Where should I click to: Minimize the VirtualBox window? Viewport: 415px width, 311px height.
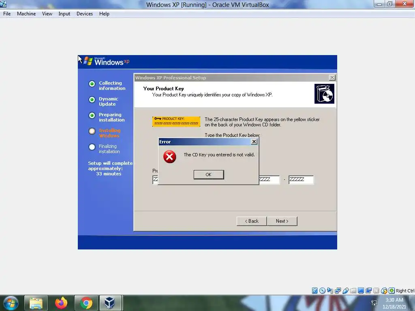point(379,4)
